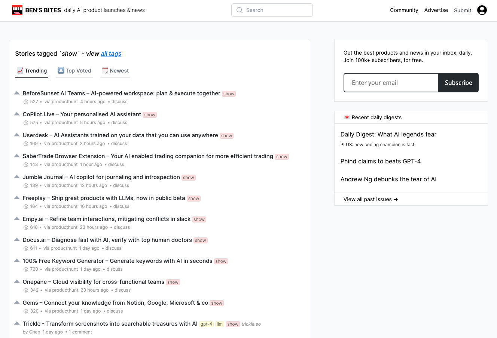This screenshot has width=497, height=338.
Task: Click the show tag on BeforeSunset story
Action: tap(229, 94)
